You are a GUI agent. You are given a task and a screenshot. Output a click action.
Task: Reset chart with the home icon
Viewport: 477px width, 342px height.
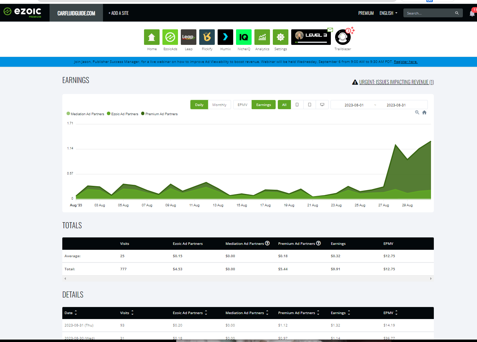[424, 112]
